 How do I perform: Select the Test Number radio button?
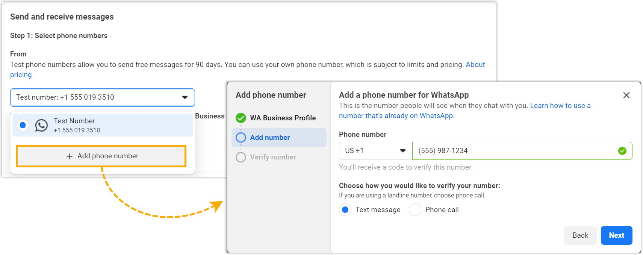point(23,125)
